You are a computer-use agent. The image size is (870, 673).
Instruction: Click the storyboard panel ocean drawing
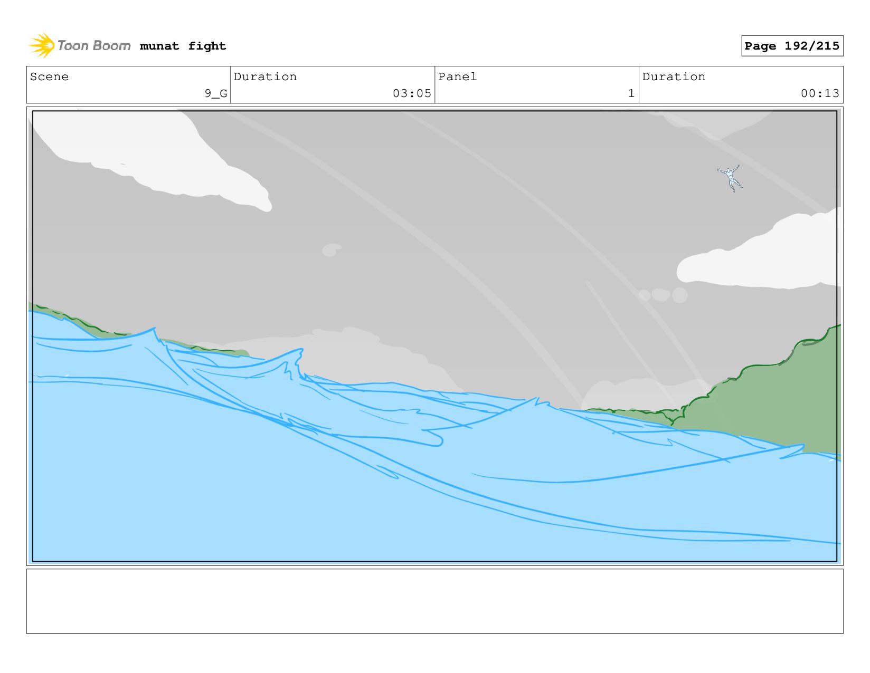(x=434, y=336)
